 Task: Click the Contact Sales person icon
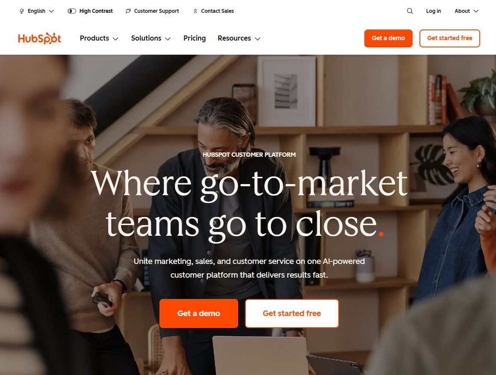(x=195, y=11)
